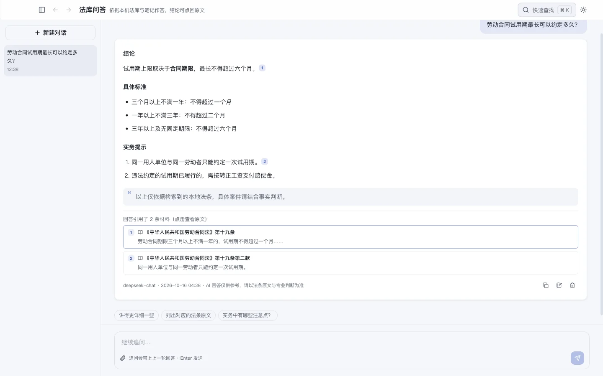Click tip 违法约定的试用期已履行的
The height and width of the screenshot is (376, 603).
coord(205,175)
